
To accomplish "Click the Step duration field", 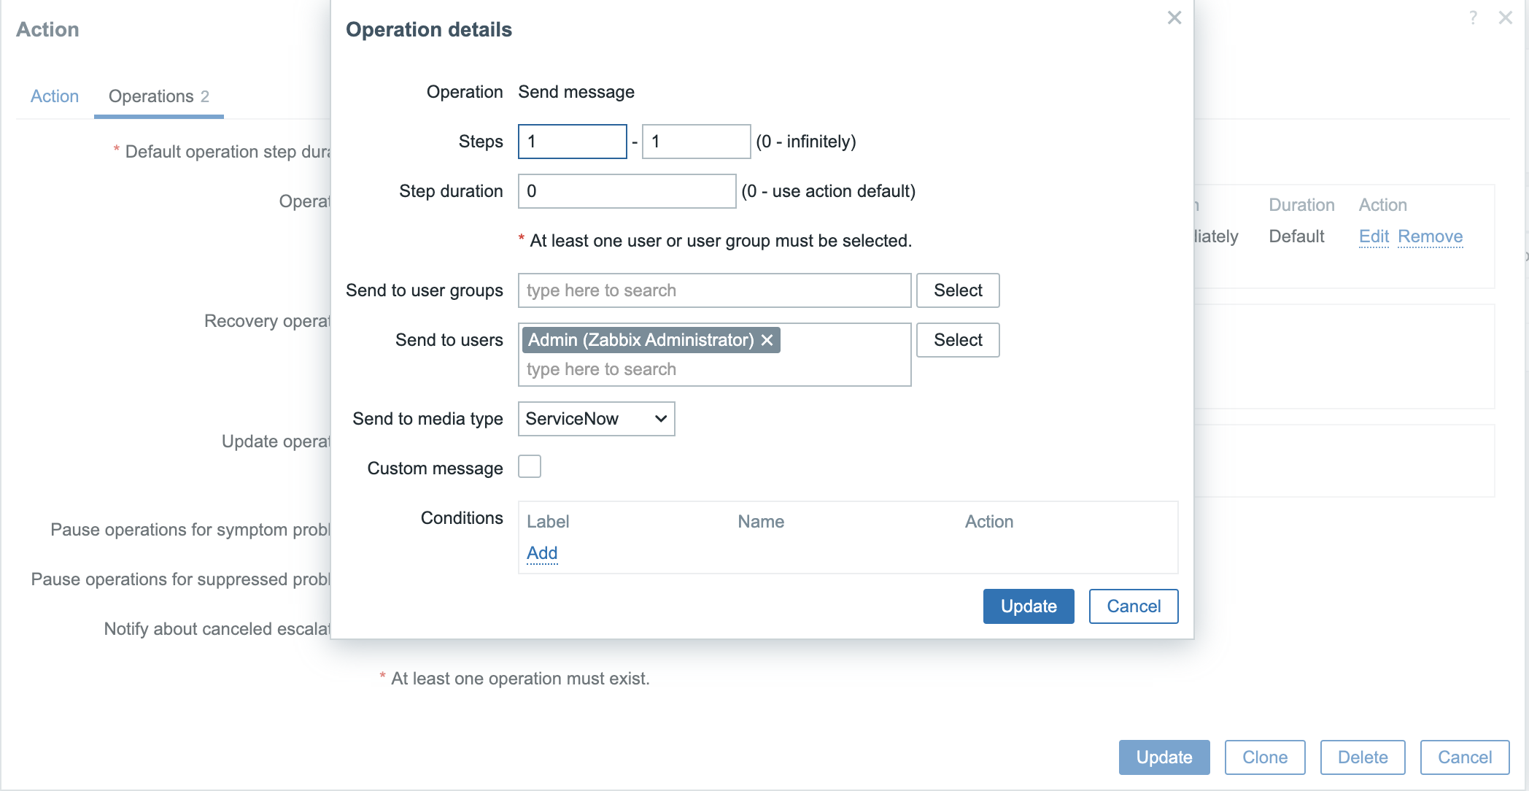I will click(x=627, y=191).
